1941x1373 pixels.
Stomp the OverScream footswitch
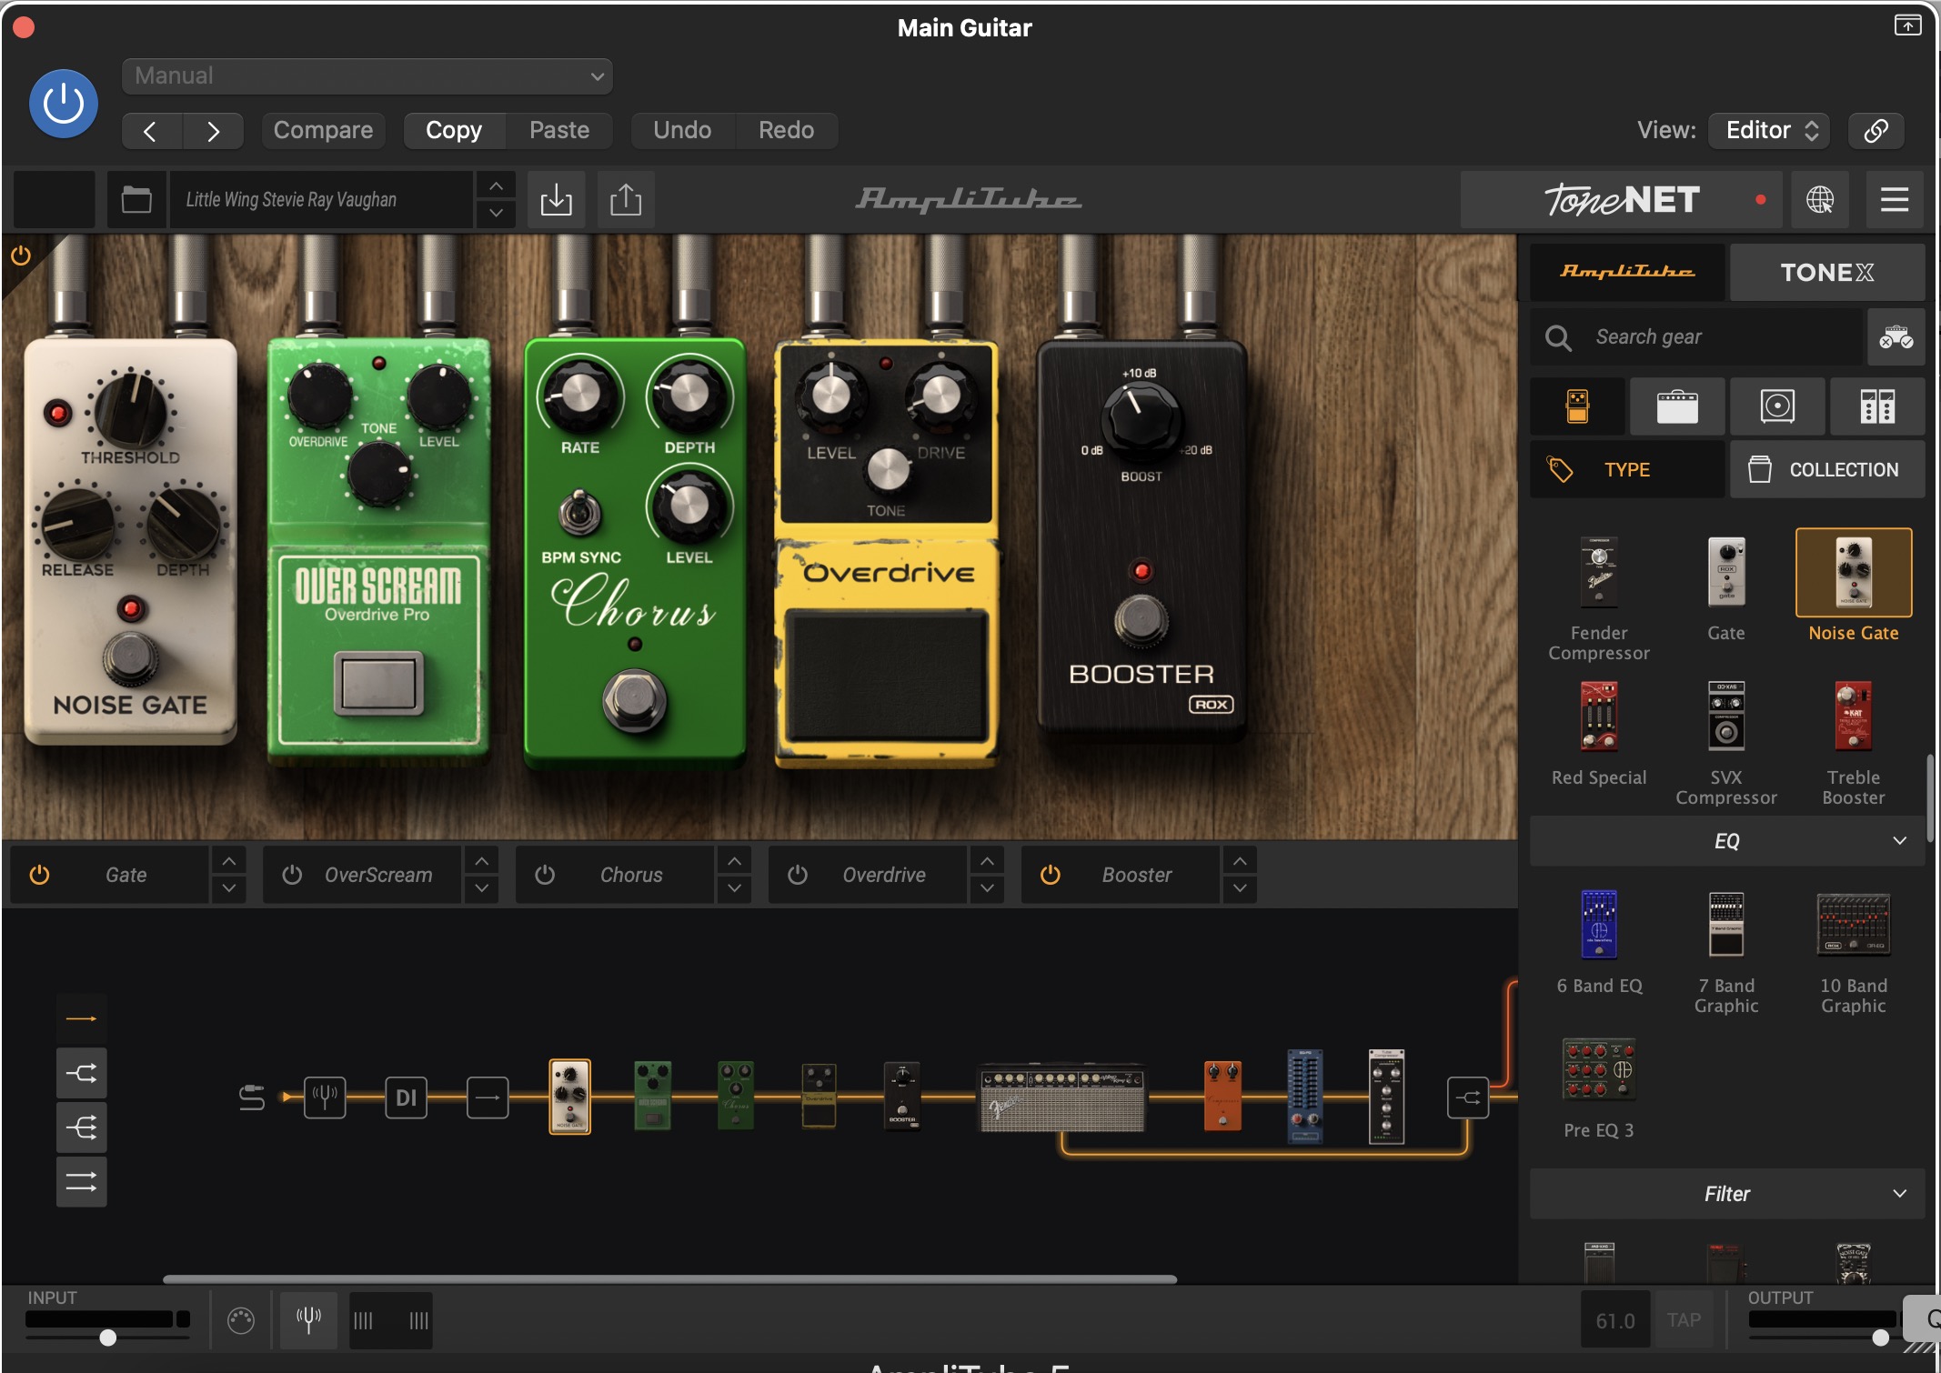[378, 683]
